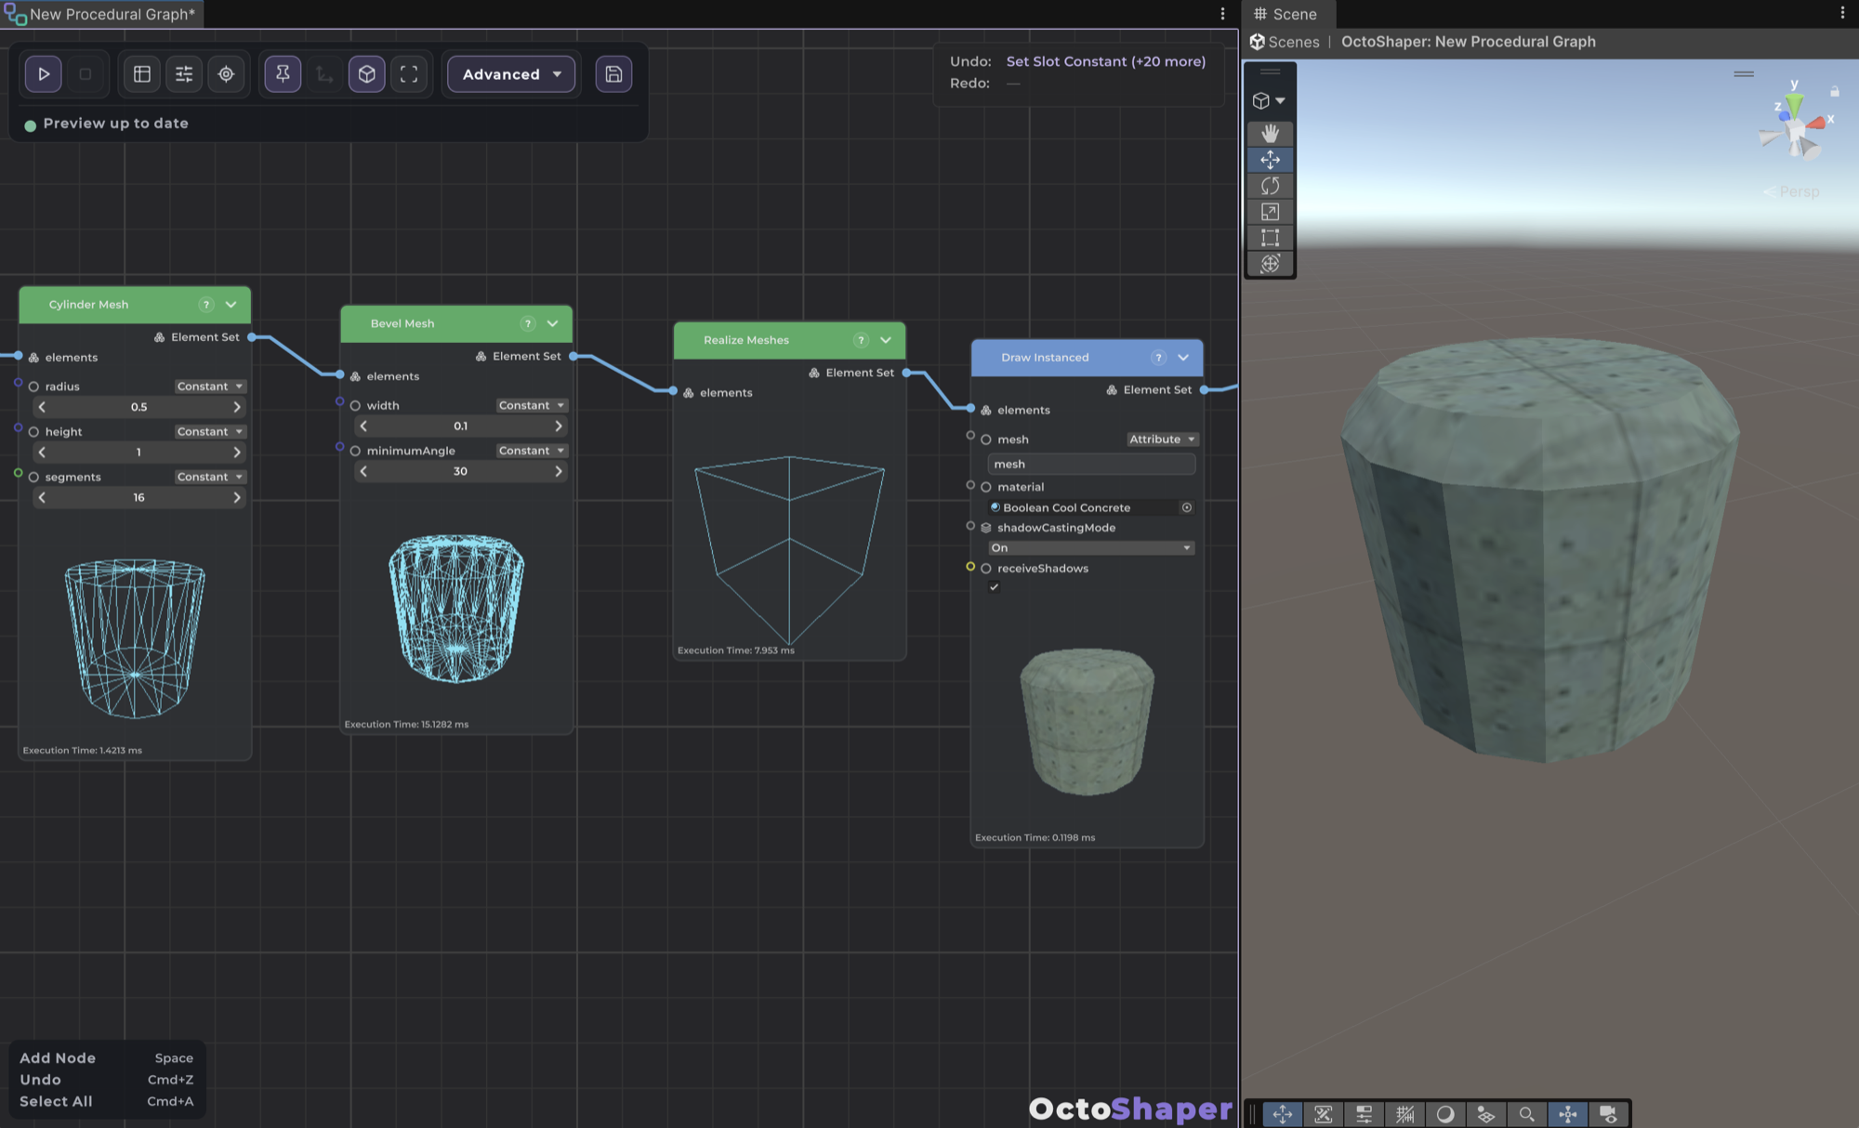Viewport: 1859px width, 1128px height.
Task: Click the Draw Instanced rendered preview thumbnail
Action: 1087,721
